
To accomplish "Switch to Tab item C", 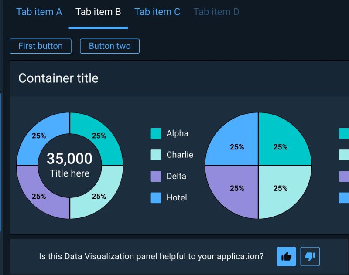I will point(157,12).
